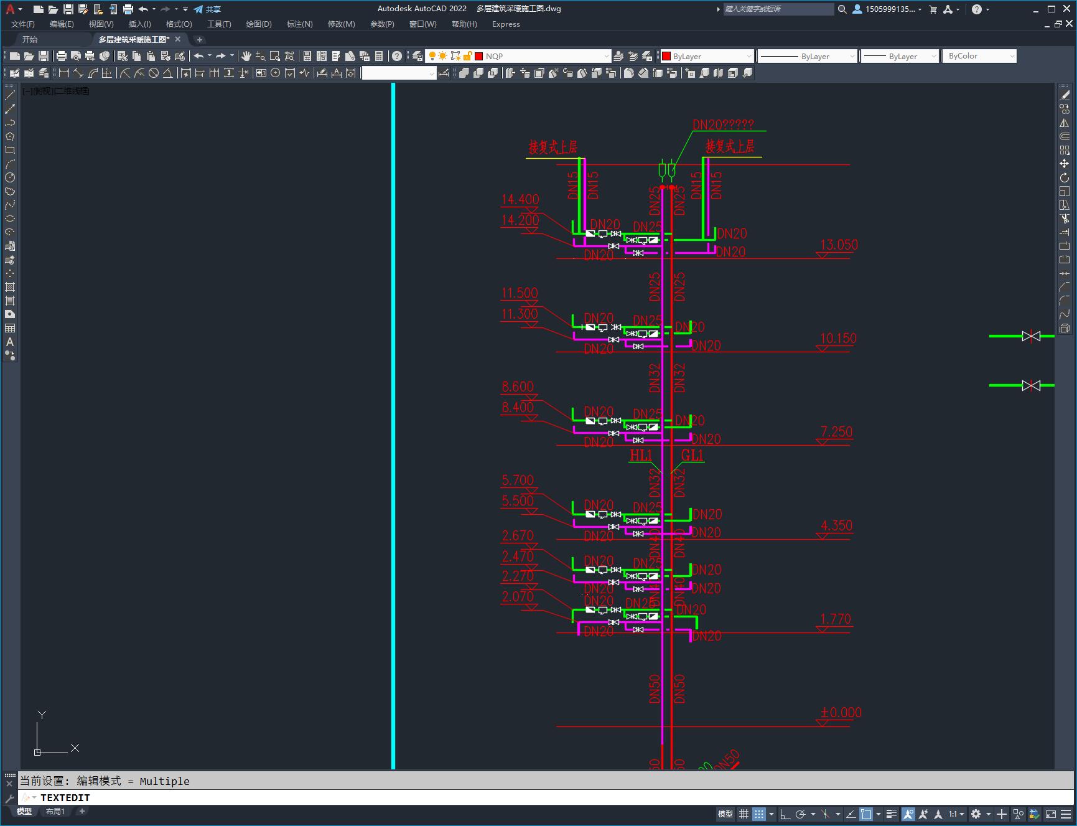Toggle clean screen mode
Screen dimensions: 1077x826
coord(1051,814)
